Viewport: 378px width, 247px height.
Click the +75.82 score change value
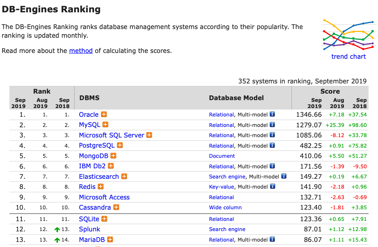[357, 146]
